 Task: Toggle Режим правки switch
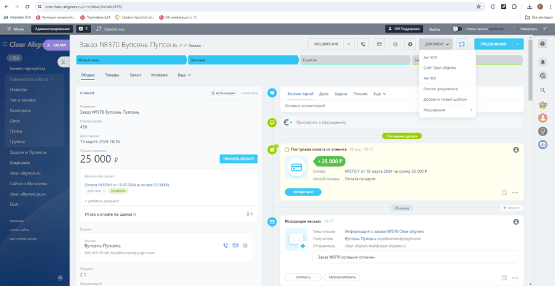458,29
